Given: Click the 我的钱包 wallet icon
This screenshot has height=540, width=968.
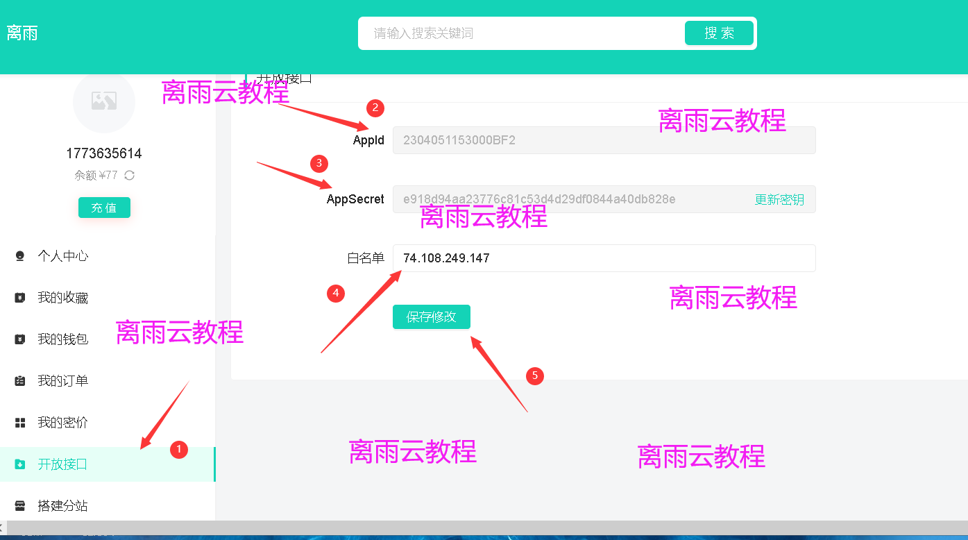Looking at the screenshot, I should (x=20, y=339).
